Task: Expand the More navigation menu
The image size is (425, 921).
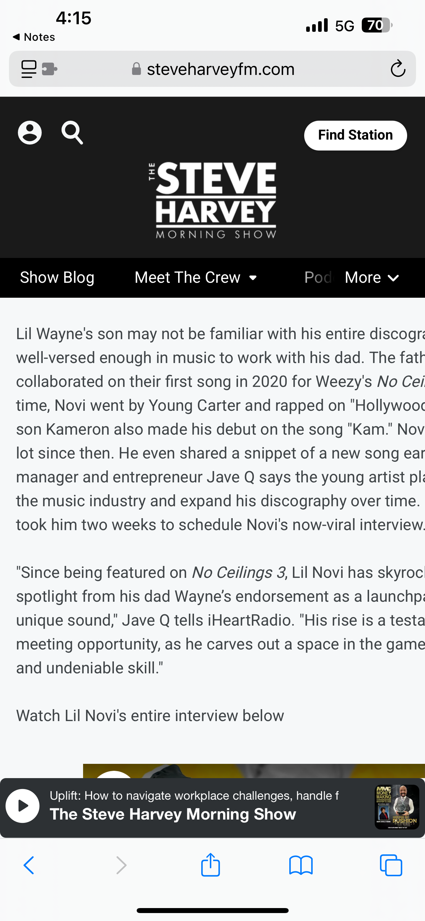Action: pyautogui.click(x=372, y=277)
